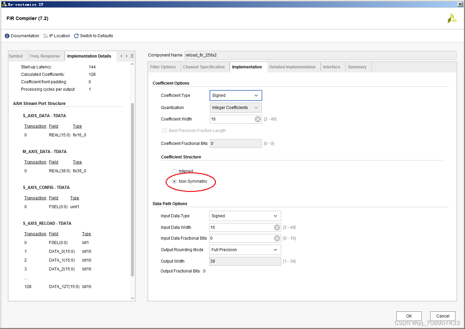Click the S_AXIS_CONFIG - TDATA heading
465x329 pixels.
[46, 188]
